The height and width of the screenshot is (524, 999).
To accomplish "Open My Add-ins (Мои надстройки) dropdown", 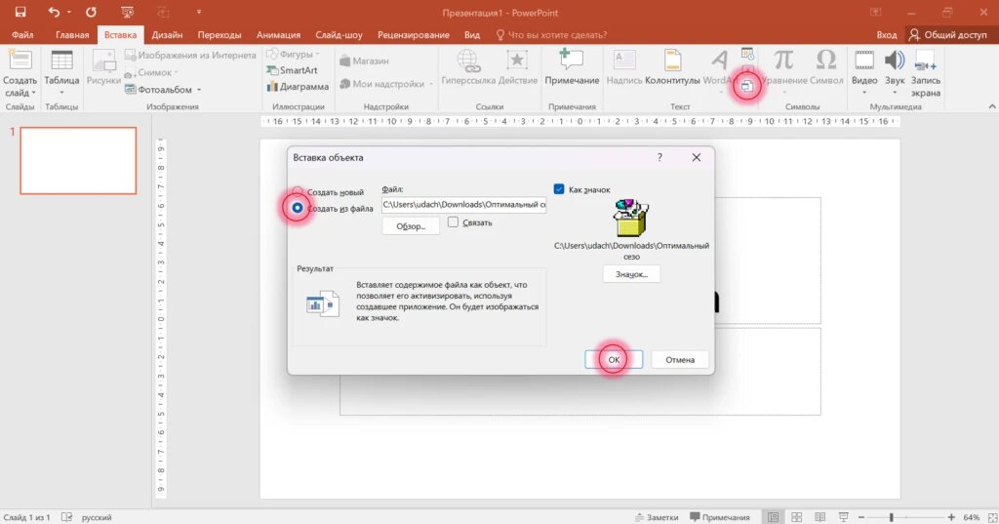I will coord(430,84).
